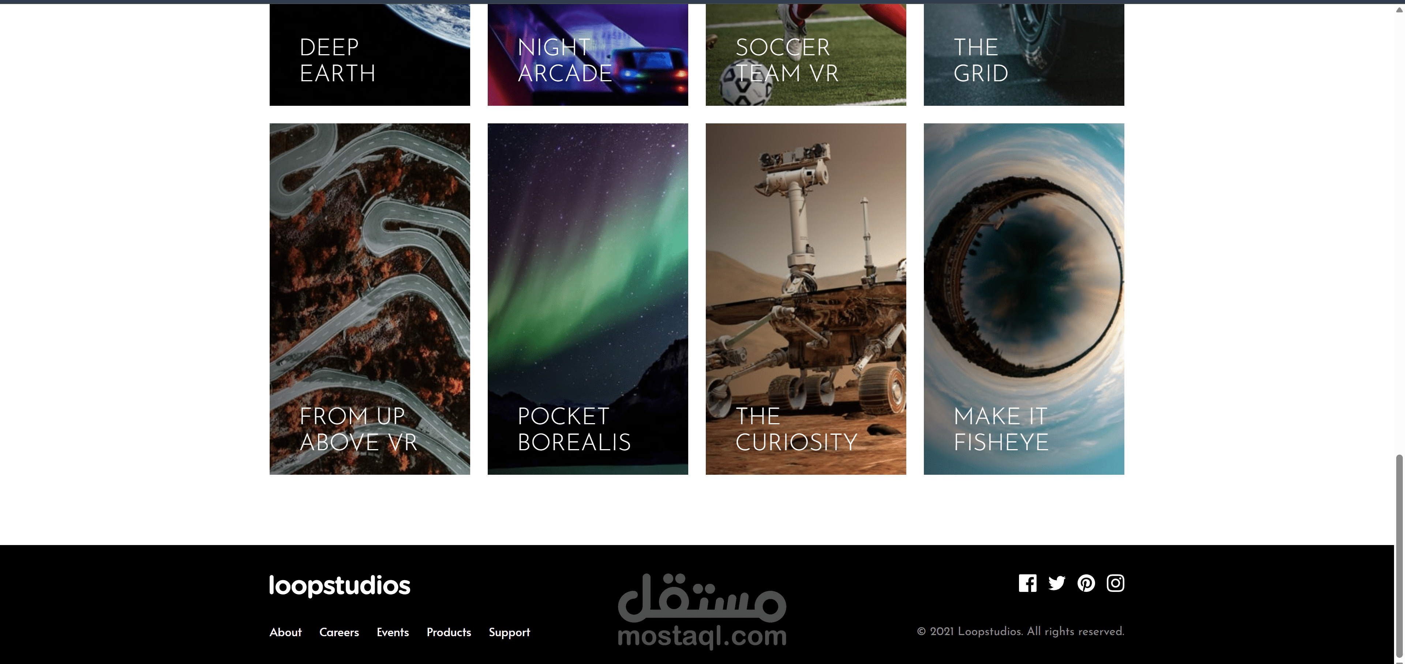Open the Events footer link
The image size is (1405, 664).
tap(393, 632)
